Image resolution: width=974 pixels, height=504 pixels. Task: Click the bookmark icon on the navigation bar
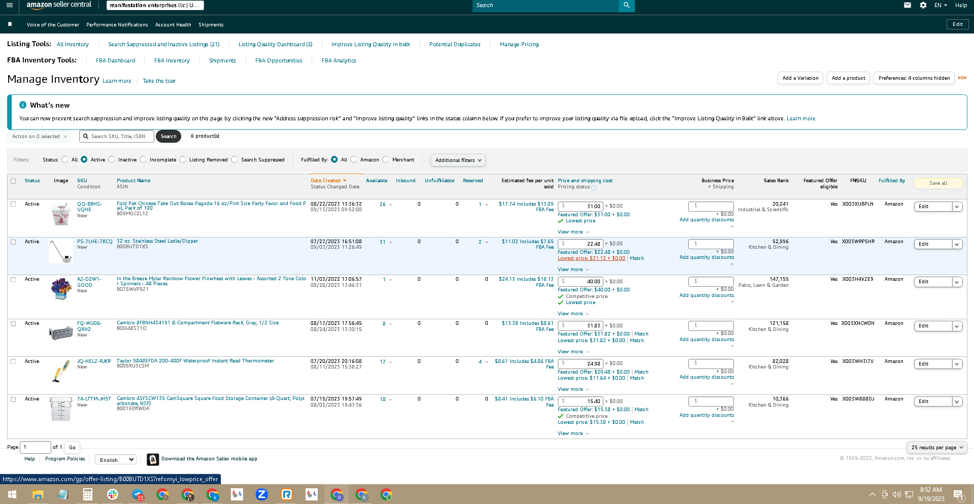10,24
